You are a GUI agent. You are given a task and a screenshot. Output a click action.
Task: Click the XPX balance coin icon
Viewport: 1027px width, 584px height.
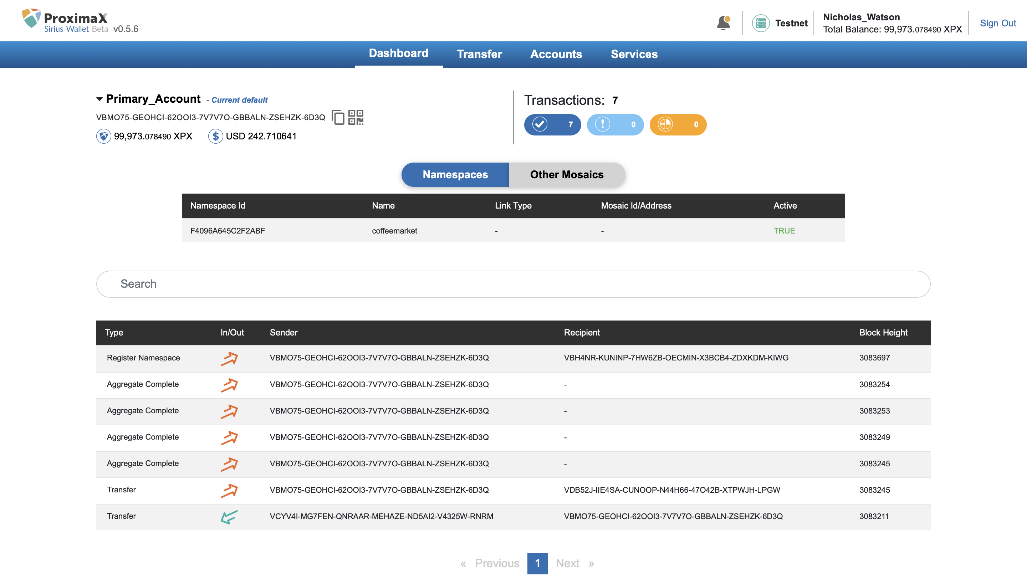point(103,136)
